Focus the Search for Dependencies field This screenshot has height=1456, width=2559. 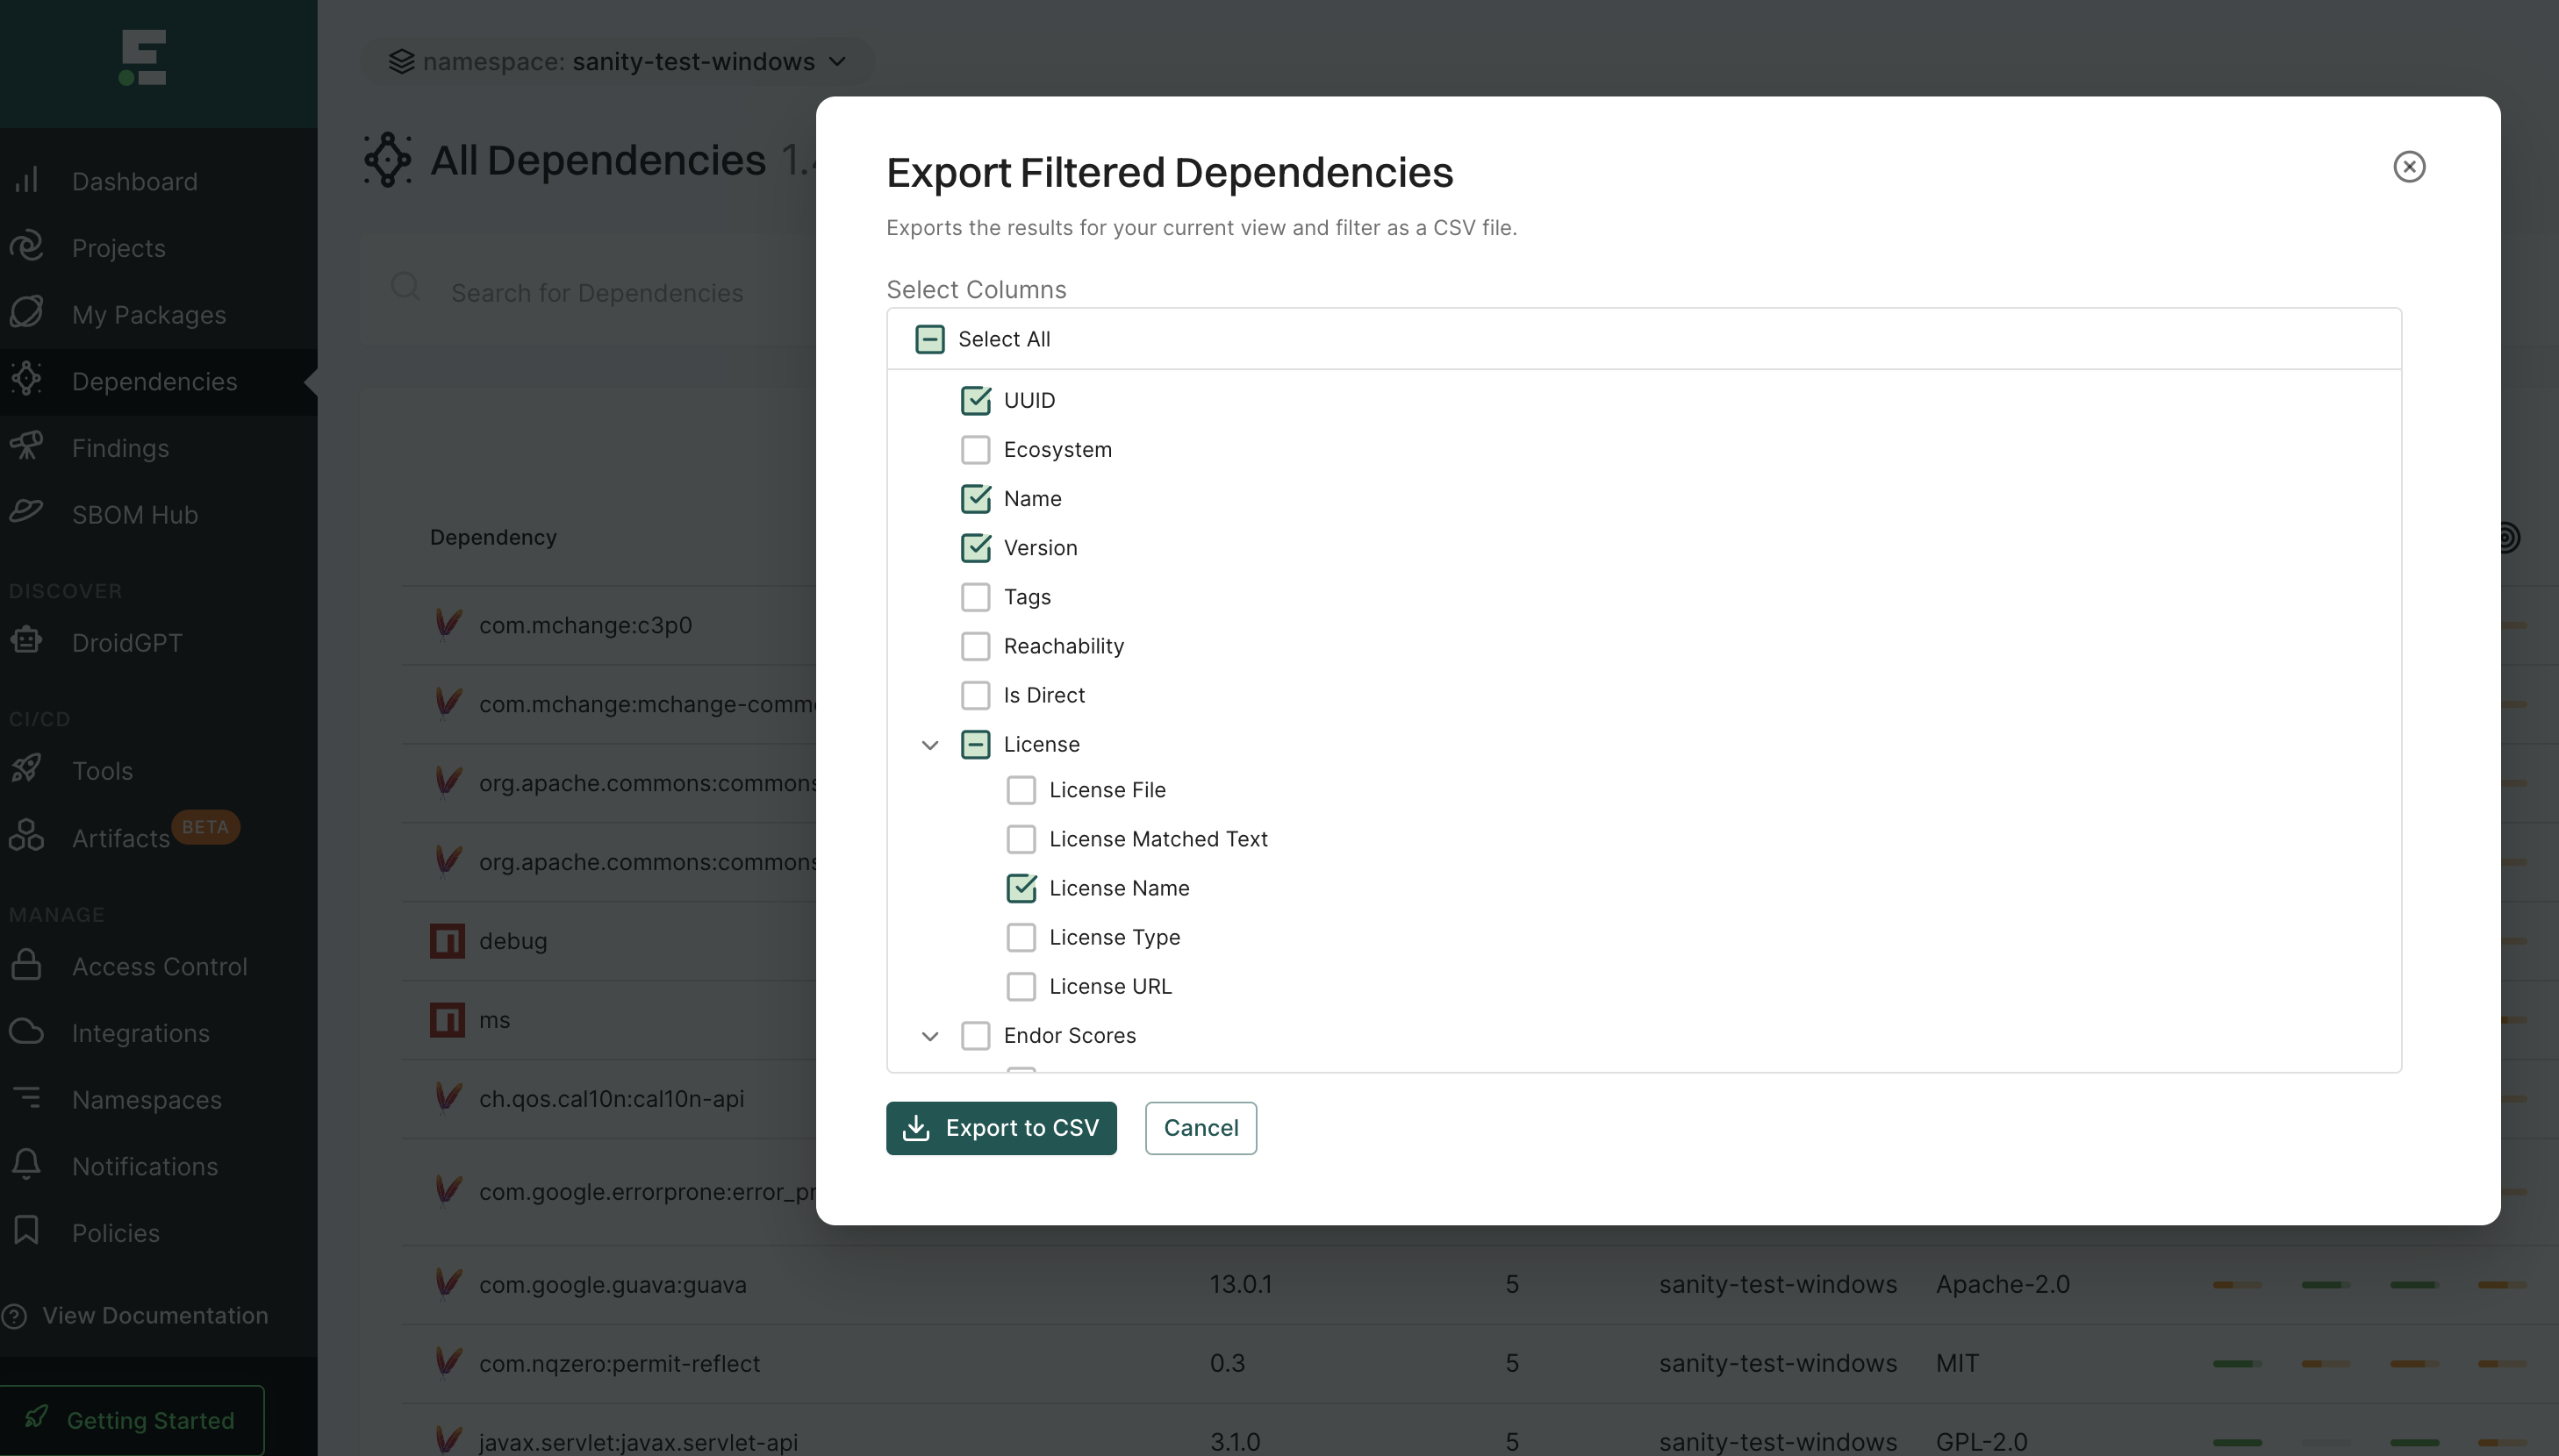coord(596,292)
